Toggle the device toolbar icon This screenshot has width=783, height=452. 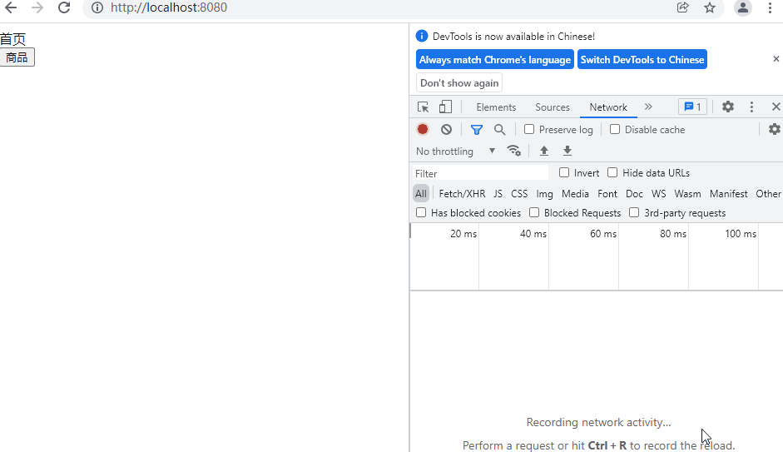(445, 107)
